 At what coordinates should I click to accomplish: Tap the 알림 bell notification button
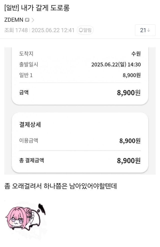pyautogui.click(x=85, y=30)
